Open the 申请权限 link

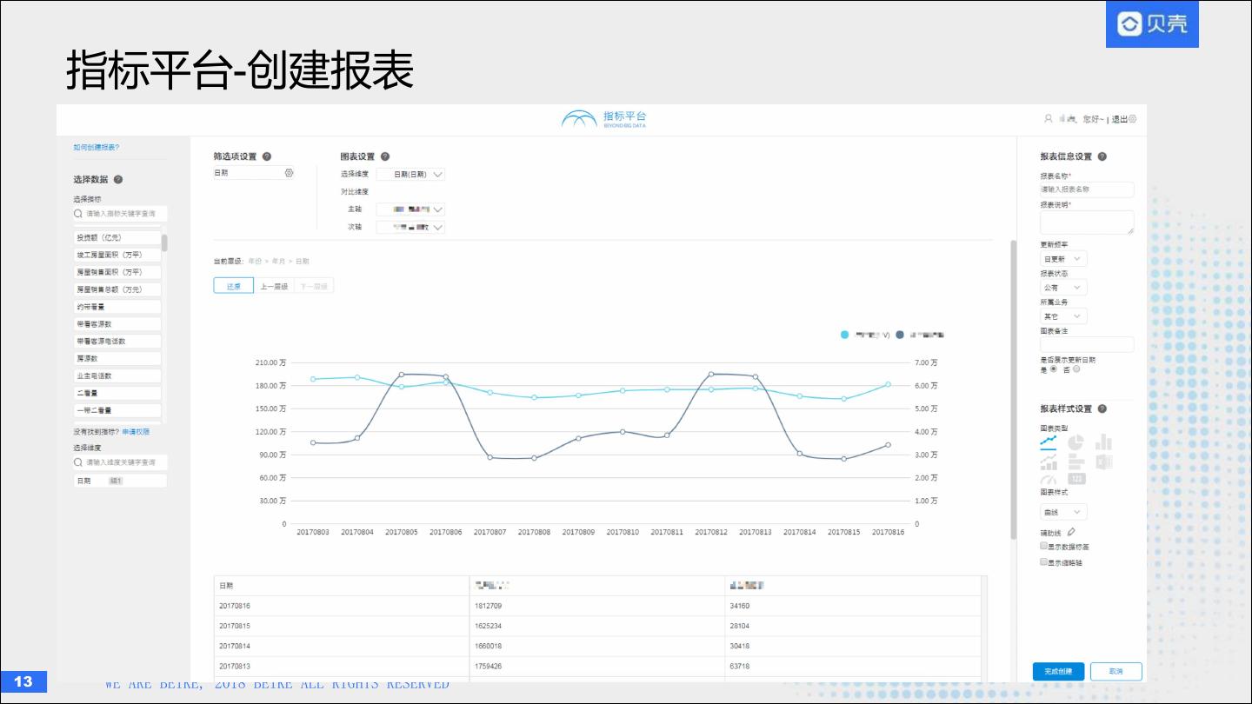click(136, 431)
